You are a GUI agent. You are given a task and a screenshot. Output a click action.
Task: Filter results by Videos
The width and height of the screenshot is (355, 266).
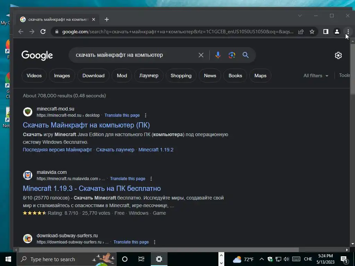[34, 76]
